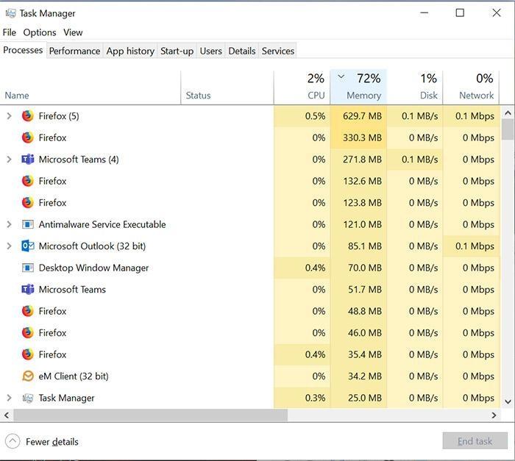Image resolution: width=515 pixels, height=461 pixels.
Task: Click the eM Client (32 bit) icon
Action: click(x=28, y=376)
